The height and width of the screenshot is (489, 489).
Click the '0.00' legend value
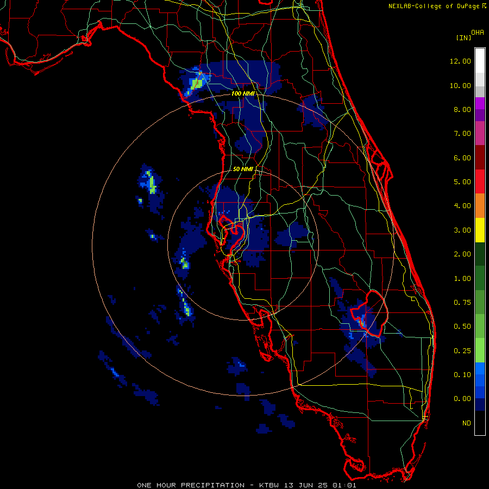(x=462, y=399)
